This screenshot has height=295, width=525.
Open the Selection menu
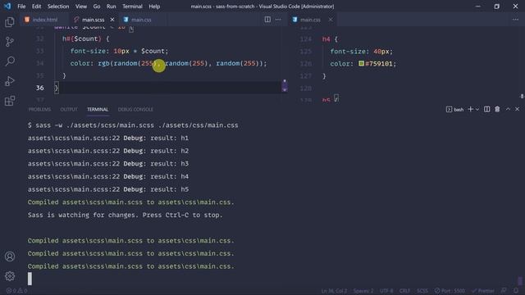tap(58, 7)
